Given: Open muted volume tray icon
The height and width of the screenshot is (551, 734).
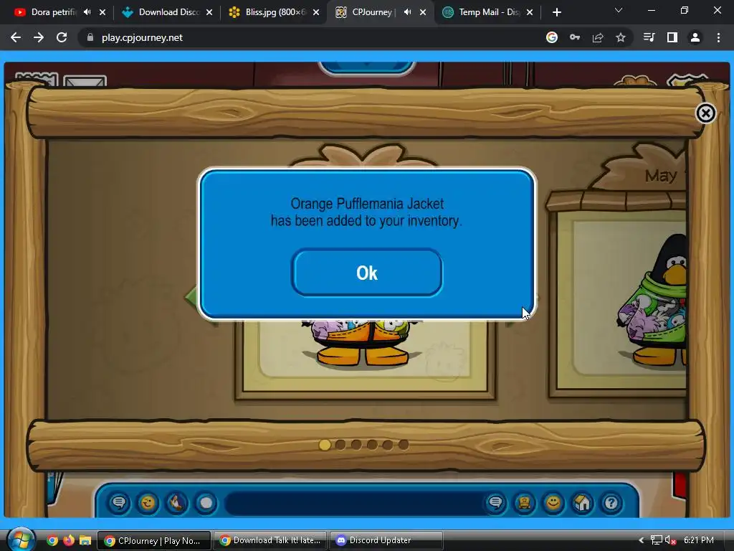Looking at the screenshot, I should 670,540.
